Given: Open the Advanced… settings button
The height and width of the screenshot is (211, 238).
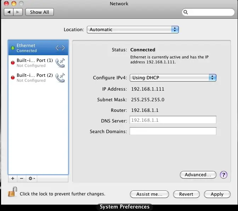Looking at the screenshot, I should tap(198, 175).
